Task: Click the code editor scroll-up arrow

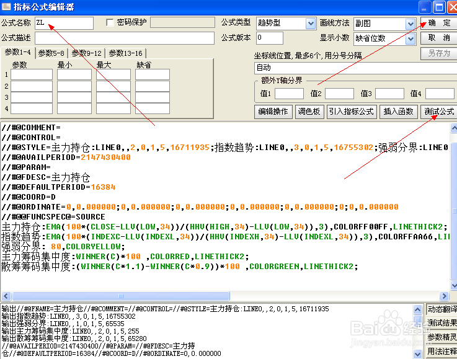Action: coord(454,128)
